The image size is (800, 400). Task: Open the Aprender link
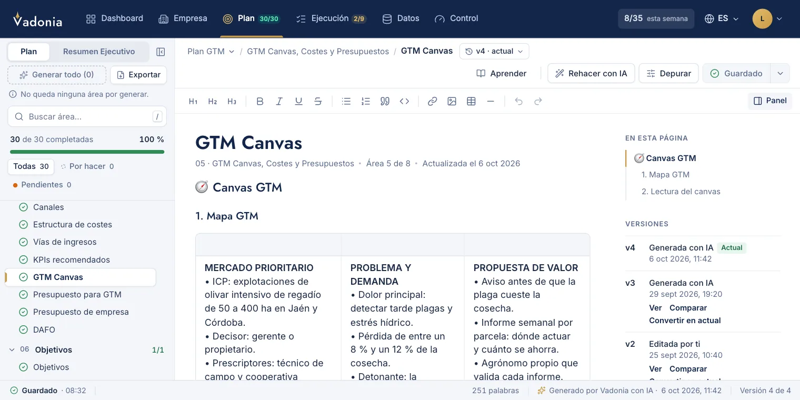[x=501, y=74]
